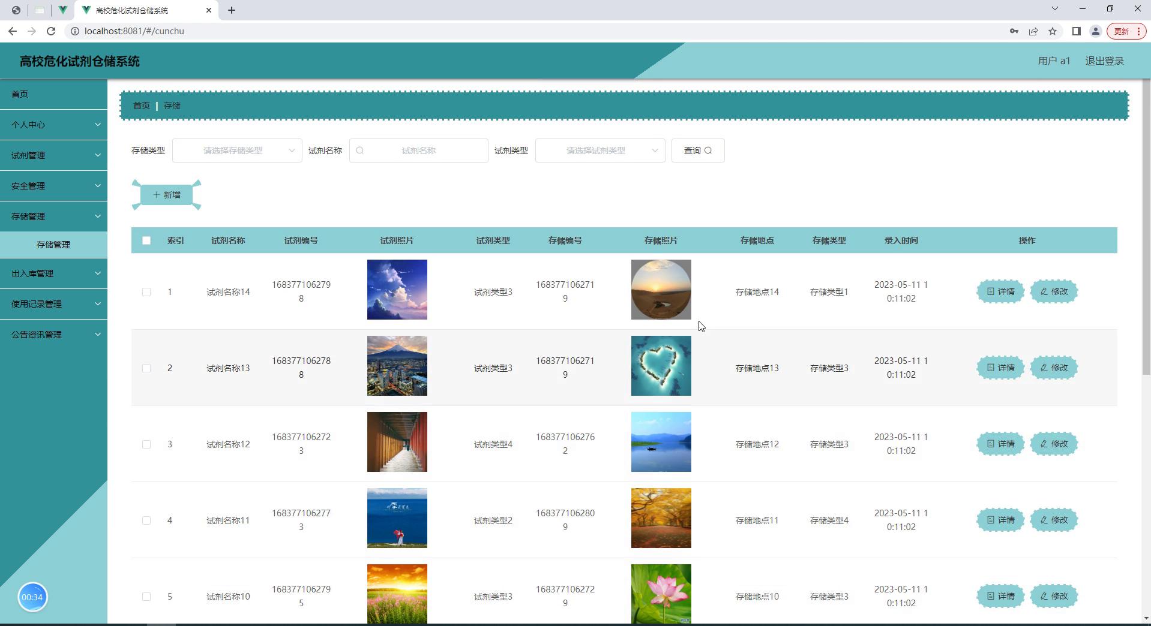Collapse the 存储管理 parent sidebar menu
Image resolution: width=1151 pixels, height=626 pixels.
coord(53,216)
